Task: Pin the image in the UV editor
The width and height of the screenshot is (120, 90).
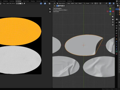Action: click(24, 3)
